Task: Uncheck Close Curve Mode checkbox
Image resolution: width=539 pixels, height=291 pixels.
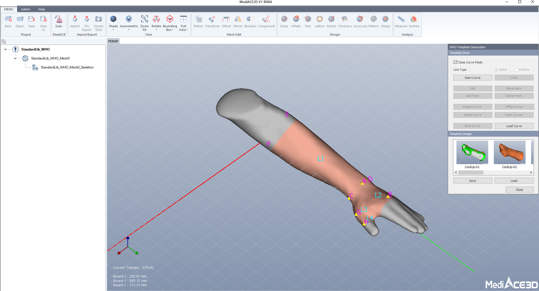Action: (455, 62)
